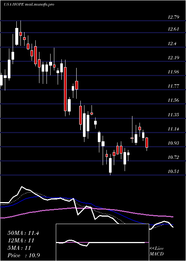Select the 11.14 price level label
This screenshot has height=261, width=186.
click(173, 129)
